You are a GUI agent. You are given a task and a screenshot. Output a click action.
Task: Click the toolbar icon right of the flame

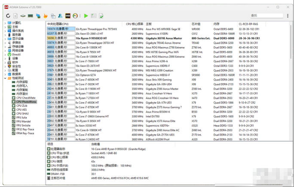(x=53, y=16)
